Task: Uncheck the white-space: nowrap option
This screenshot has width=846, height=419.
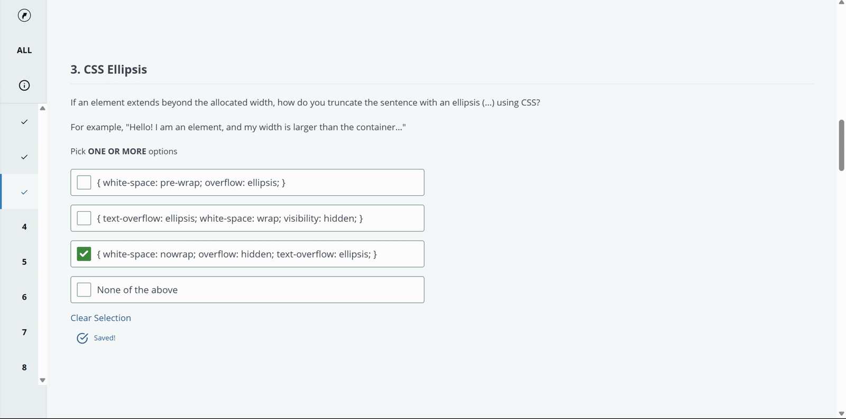Action: (84, 254)
